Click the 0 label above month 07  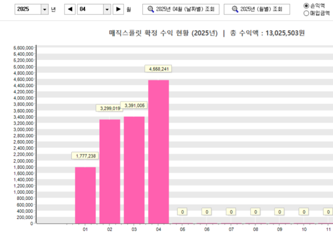pos(231,212)
